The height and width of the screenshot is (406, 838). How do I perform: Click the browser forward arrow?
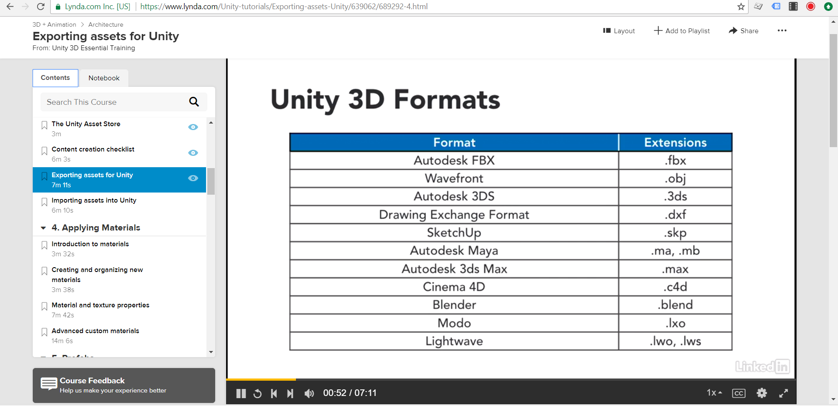pos(25,7)
